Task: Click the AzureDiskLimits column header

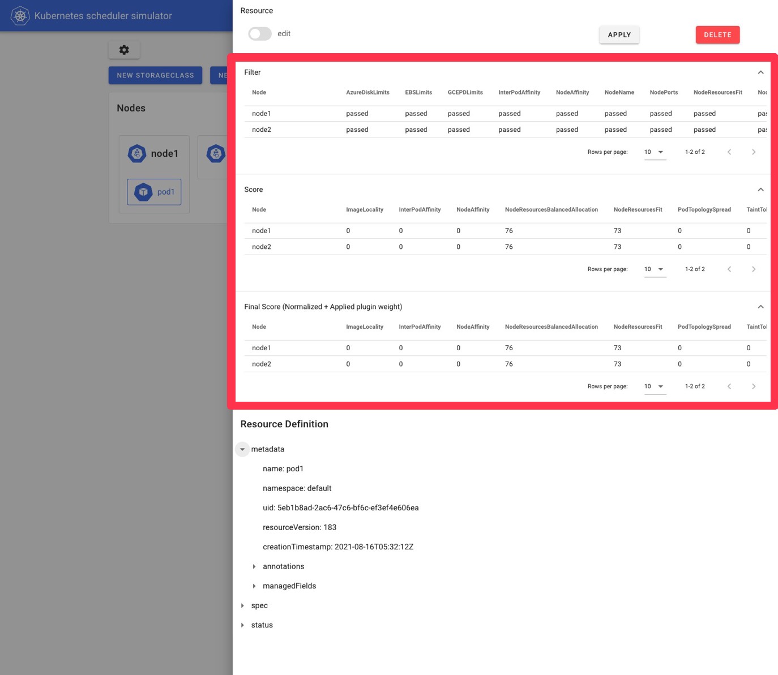Action: (x=367, y=92)
